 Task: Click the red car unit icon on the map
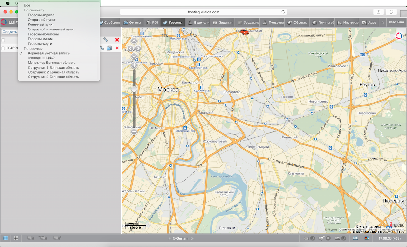pyautogui.click(x=245, y=32)
